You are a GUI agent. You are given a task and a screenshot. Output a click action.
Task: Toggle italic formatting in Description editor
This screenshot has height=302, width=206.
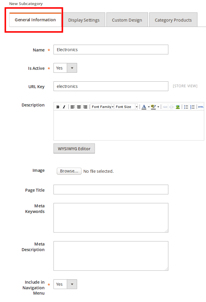pos(64,107)
